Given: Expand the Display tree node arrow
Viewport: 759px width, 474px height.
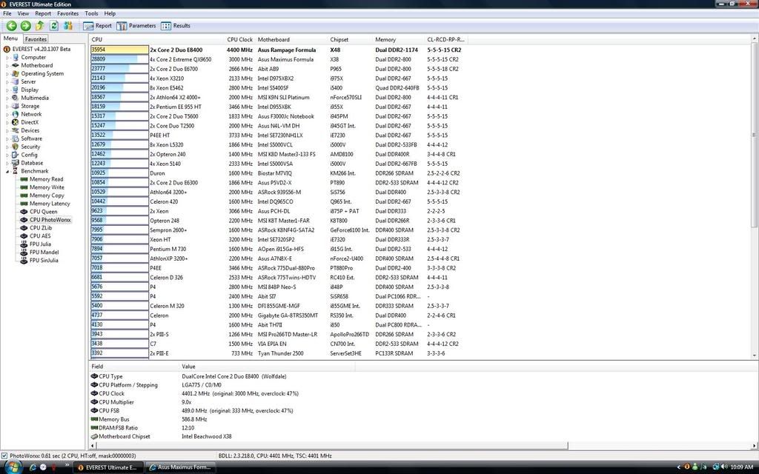Looking at the screenshot, I should (x=7, y=90).
